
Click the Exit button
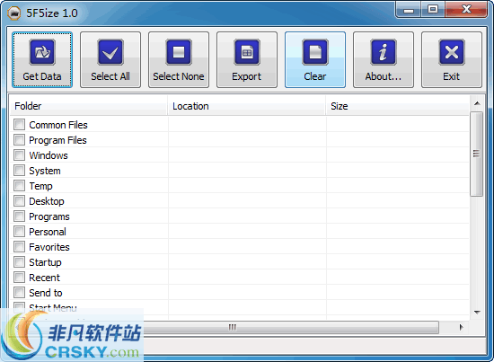[x=452, y=59]
